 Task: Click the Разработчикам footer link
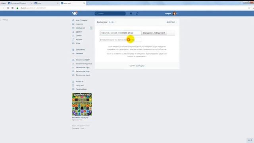[x=83, y=126]
